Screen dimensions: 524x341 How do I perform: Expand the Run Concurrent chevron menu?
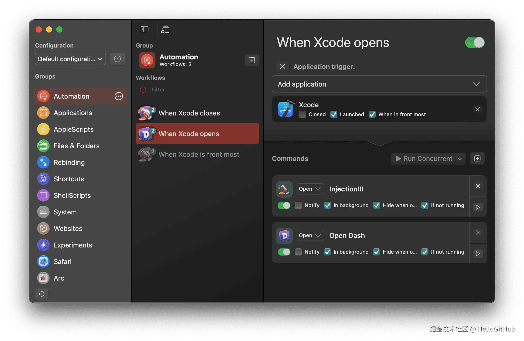tap(460, 159)
